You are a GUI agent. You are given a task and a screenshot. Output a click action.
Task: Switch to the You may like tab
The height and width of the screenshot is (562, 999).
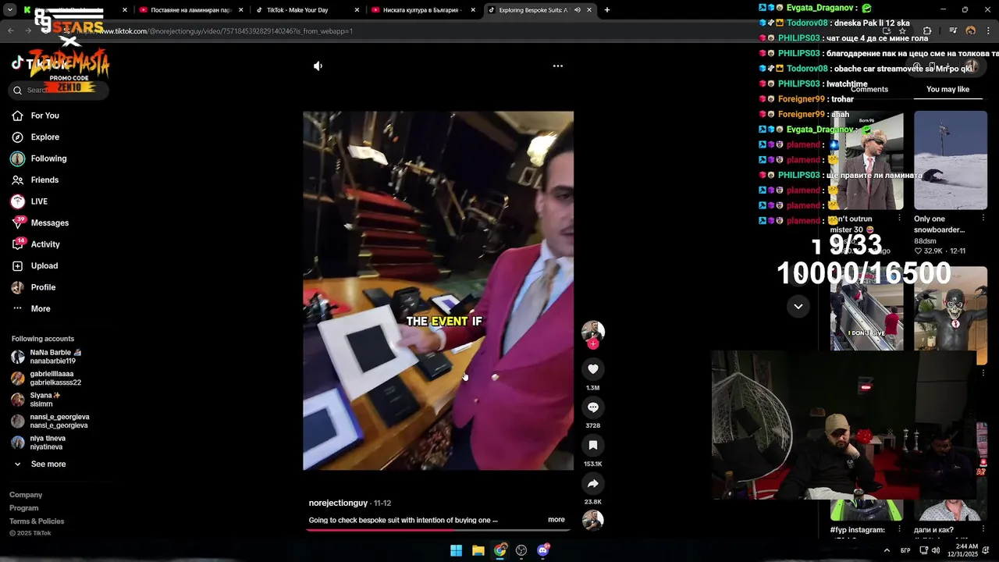point(947,89)
